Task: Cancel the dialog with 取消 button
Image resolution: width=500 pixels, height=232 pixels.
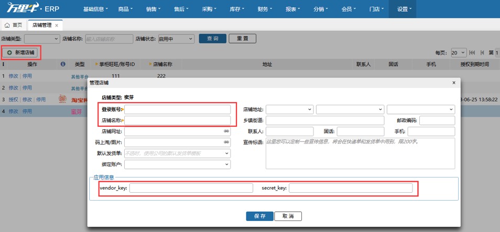Action: [x=288, y=216]
